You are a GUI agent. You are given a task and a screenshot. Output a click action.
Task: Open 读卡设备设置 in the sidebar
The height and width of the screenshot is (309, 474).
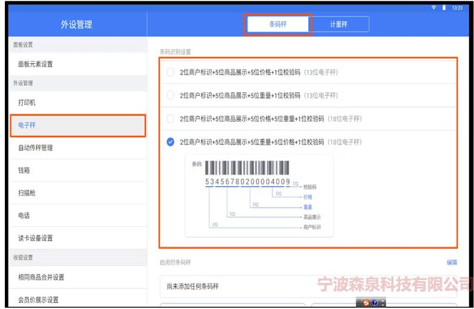(36, 238)
